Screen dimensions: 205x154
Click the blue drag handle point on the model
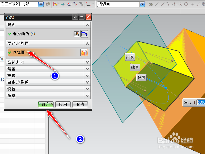166,88
